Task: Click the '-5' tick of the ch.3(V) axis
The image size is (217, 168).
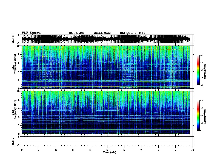Action: tap(18, 145)
